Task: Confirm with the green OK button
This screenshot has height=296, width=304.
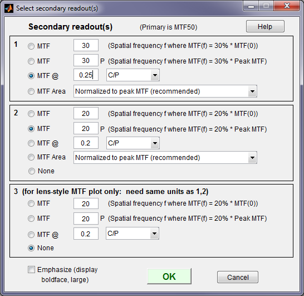Action: (x=169, y=276)
